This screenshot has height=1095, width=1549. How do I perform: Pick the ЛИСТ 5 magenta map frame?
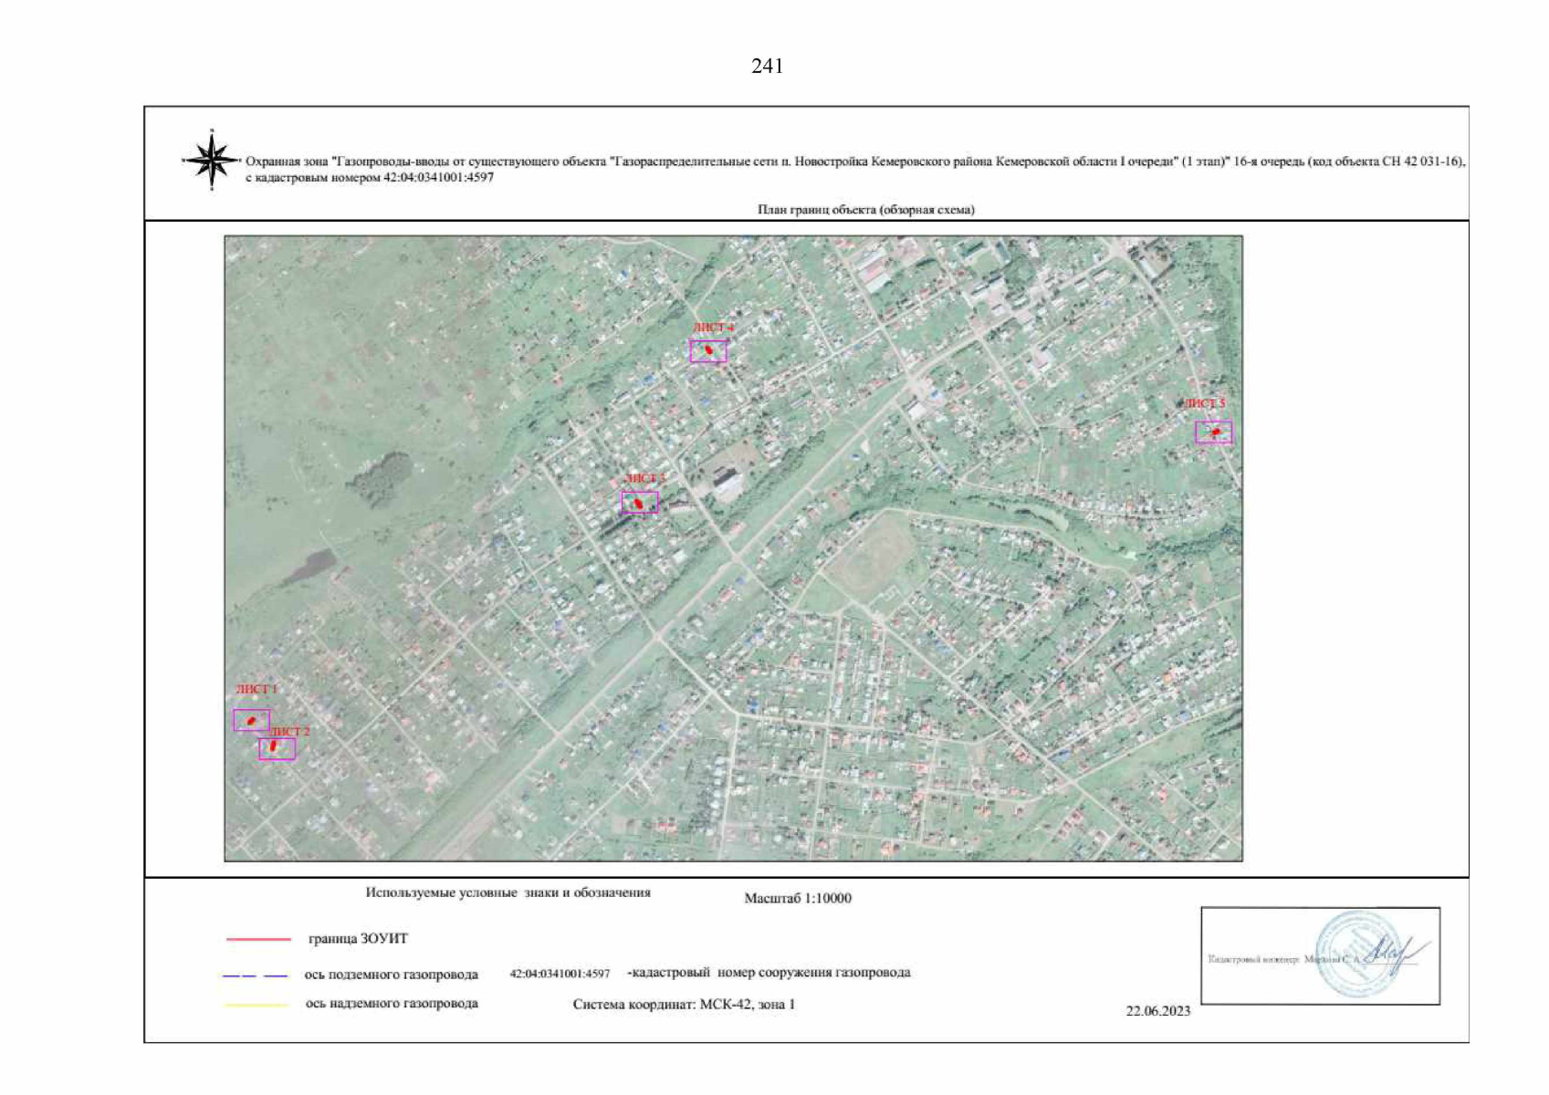1213,433
